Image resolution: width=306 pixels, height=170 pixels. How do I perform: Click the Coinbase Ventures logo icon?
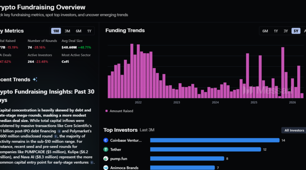coord(106,140)
